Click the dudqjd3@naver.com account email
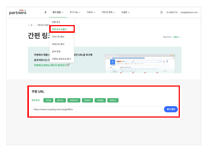The height and width of the screenshot is (150, 205). pyautogui.click(x=189, y=13)
